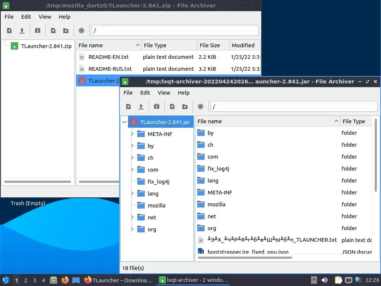Viewport: 381px width, 286px height.
Task: Open File menu in the zip window
Action: tap(9, 16)
